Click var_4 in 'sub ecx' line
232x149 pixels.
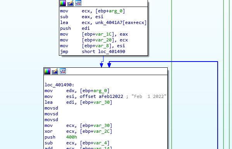click(100, 143)
